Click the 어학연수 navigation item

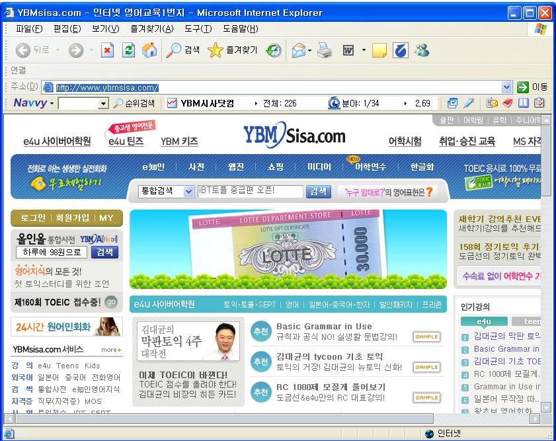(370, 167)
